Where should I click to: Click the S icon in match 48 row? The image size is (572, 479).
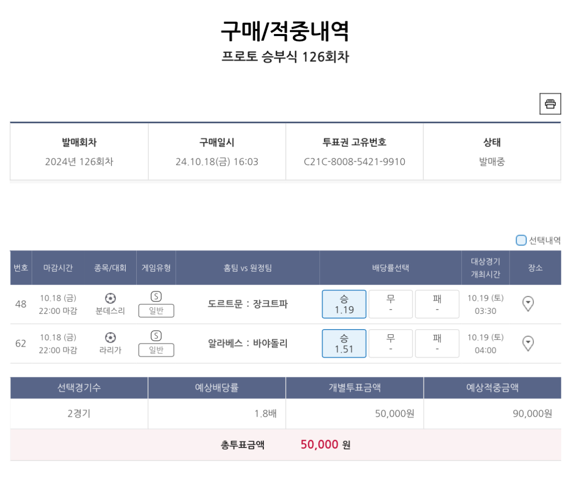pyautogui.click(x=156, y=296)
